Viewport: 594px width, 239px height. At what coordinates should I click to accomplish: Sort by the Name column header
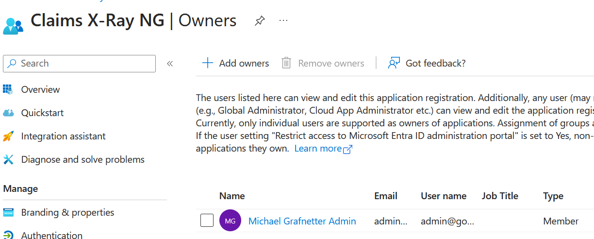click(232, 196)
